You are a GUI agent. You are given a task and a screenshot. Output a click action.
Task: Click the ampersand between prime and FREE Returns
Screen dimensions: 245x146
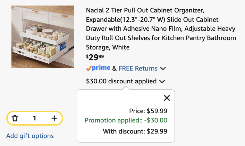pos(115,69)
